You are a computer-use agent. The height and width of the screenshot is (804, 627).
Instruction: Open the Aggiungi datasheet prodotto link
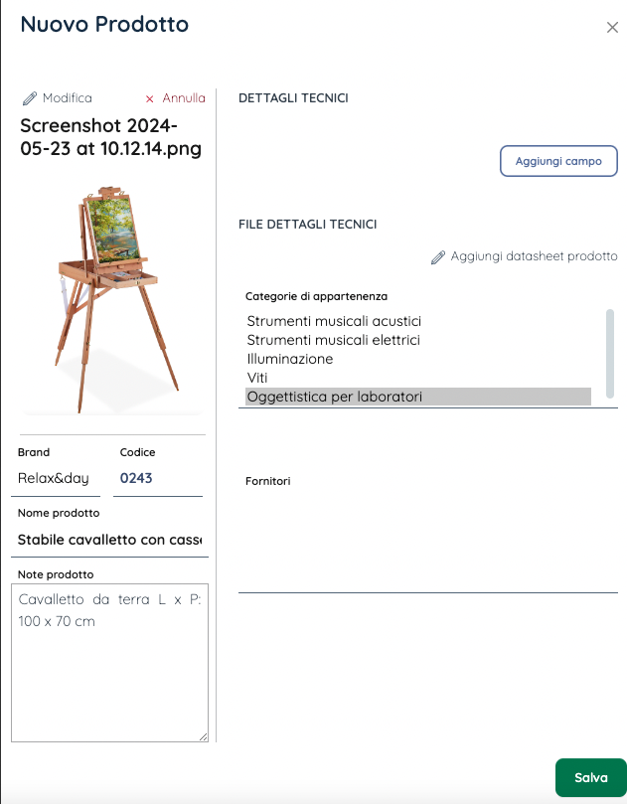point(534,256)
